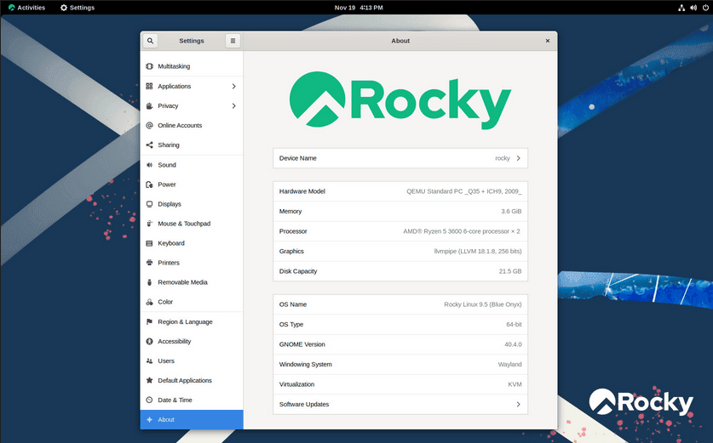
Task: Click the Region & Language flag icon
Action: (x=149, y=321)
